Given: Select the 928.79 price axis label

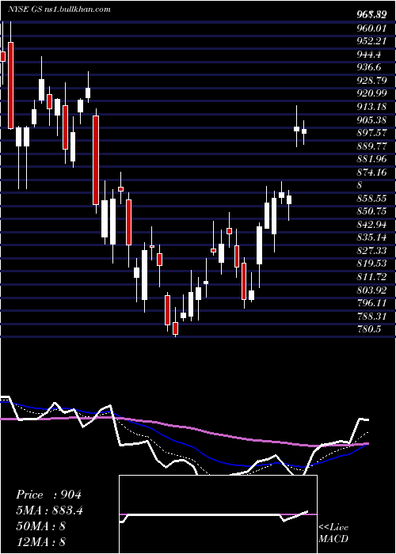Looking at the screenshot, I should point(371,81).
